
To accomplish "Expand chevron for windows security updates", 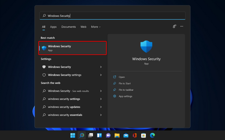I will pos(101,107).
